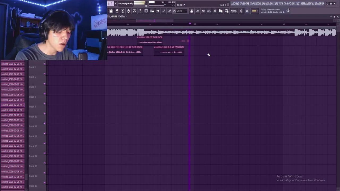Open the Línea snap dropdown
Viewport: 340px width, 191px height.
(182, 11)
